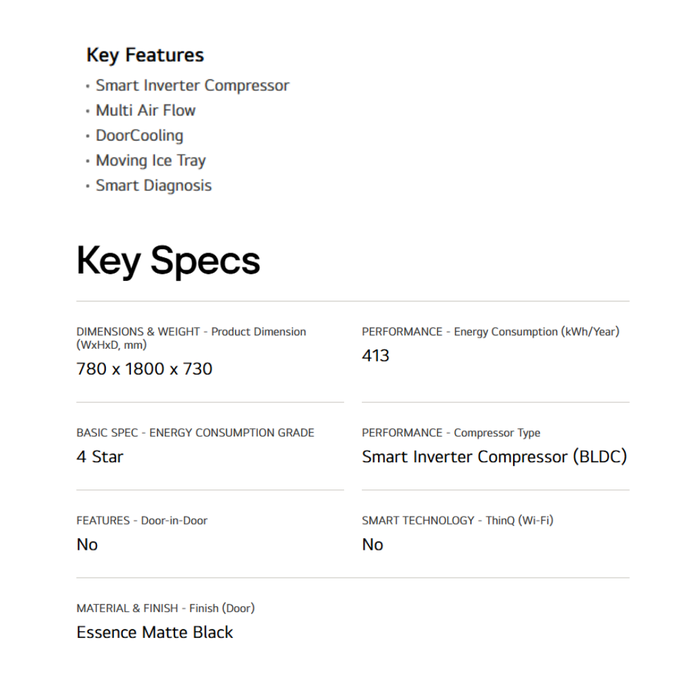The image size is (695, 695).
Task: Click the Key Specs heading
Action: [168, 261]
